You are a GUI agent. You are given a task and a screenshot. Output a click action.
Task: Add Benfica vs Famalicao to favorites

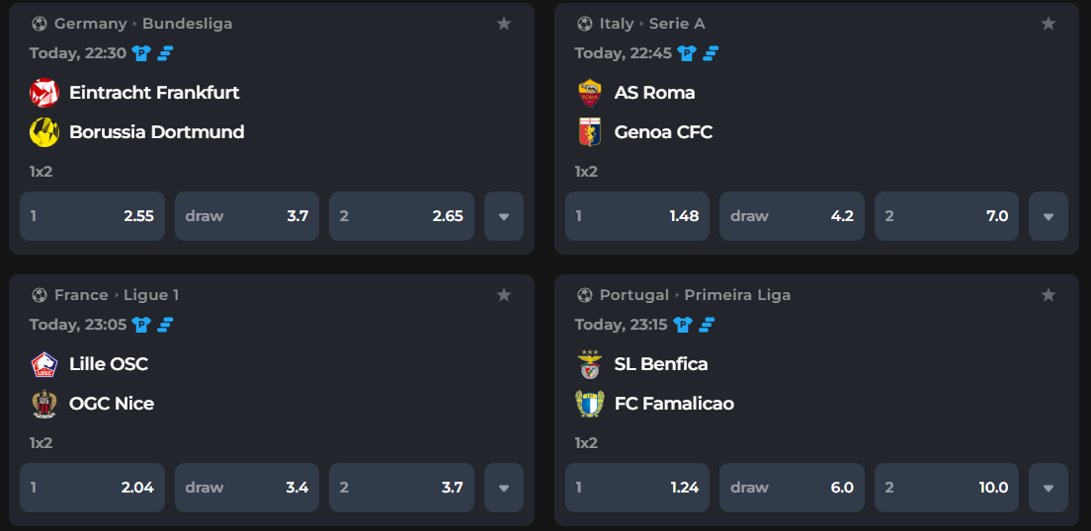click(1049, 295)
